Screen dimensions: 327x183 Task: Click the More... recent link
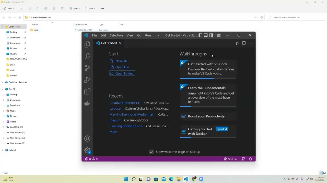click(x=114, y=132)
